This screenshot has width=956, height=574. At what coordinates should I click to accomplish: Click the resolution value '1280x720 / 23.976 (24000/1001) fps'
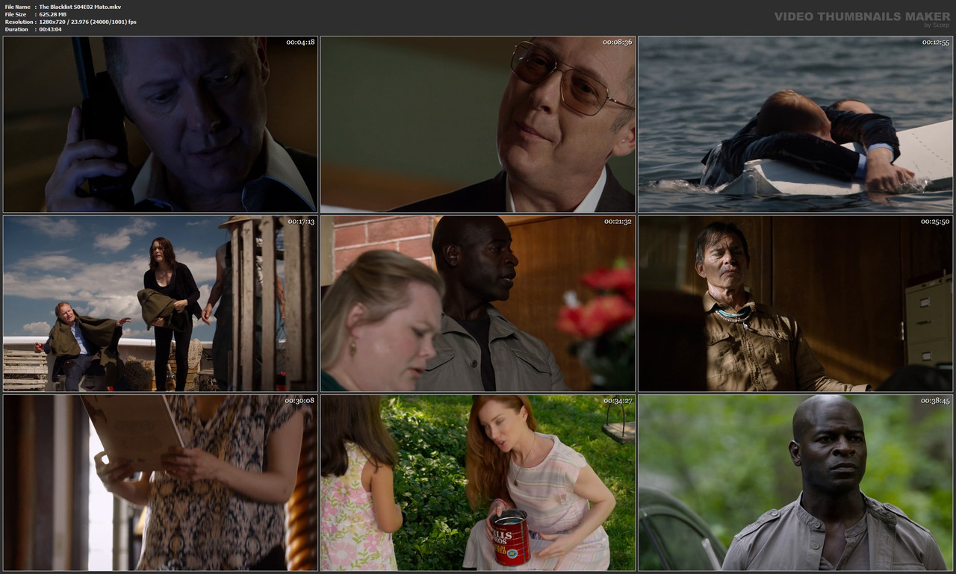(x=87, y=22)
